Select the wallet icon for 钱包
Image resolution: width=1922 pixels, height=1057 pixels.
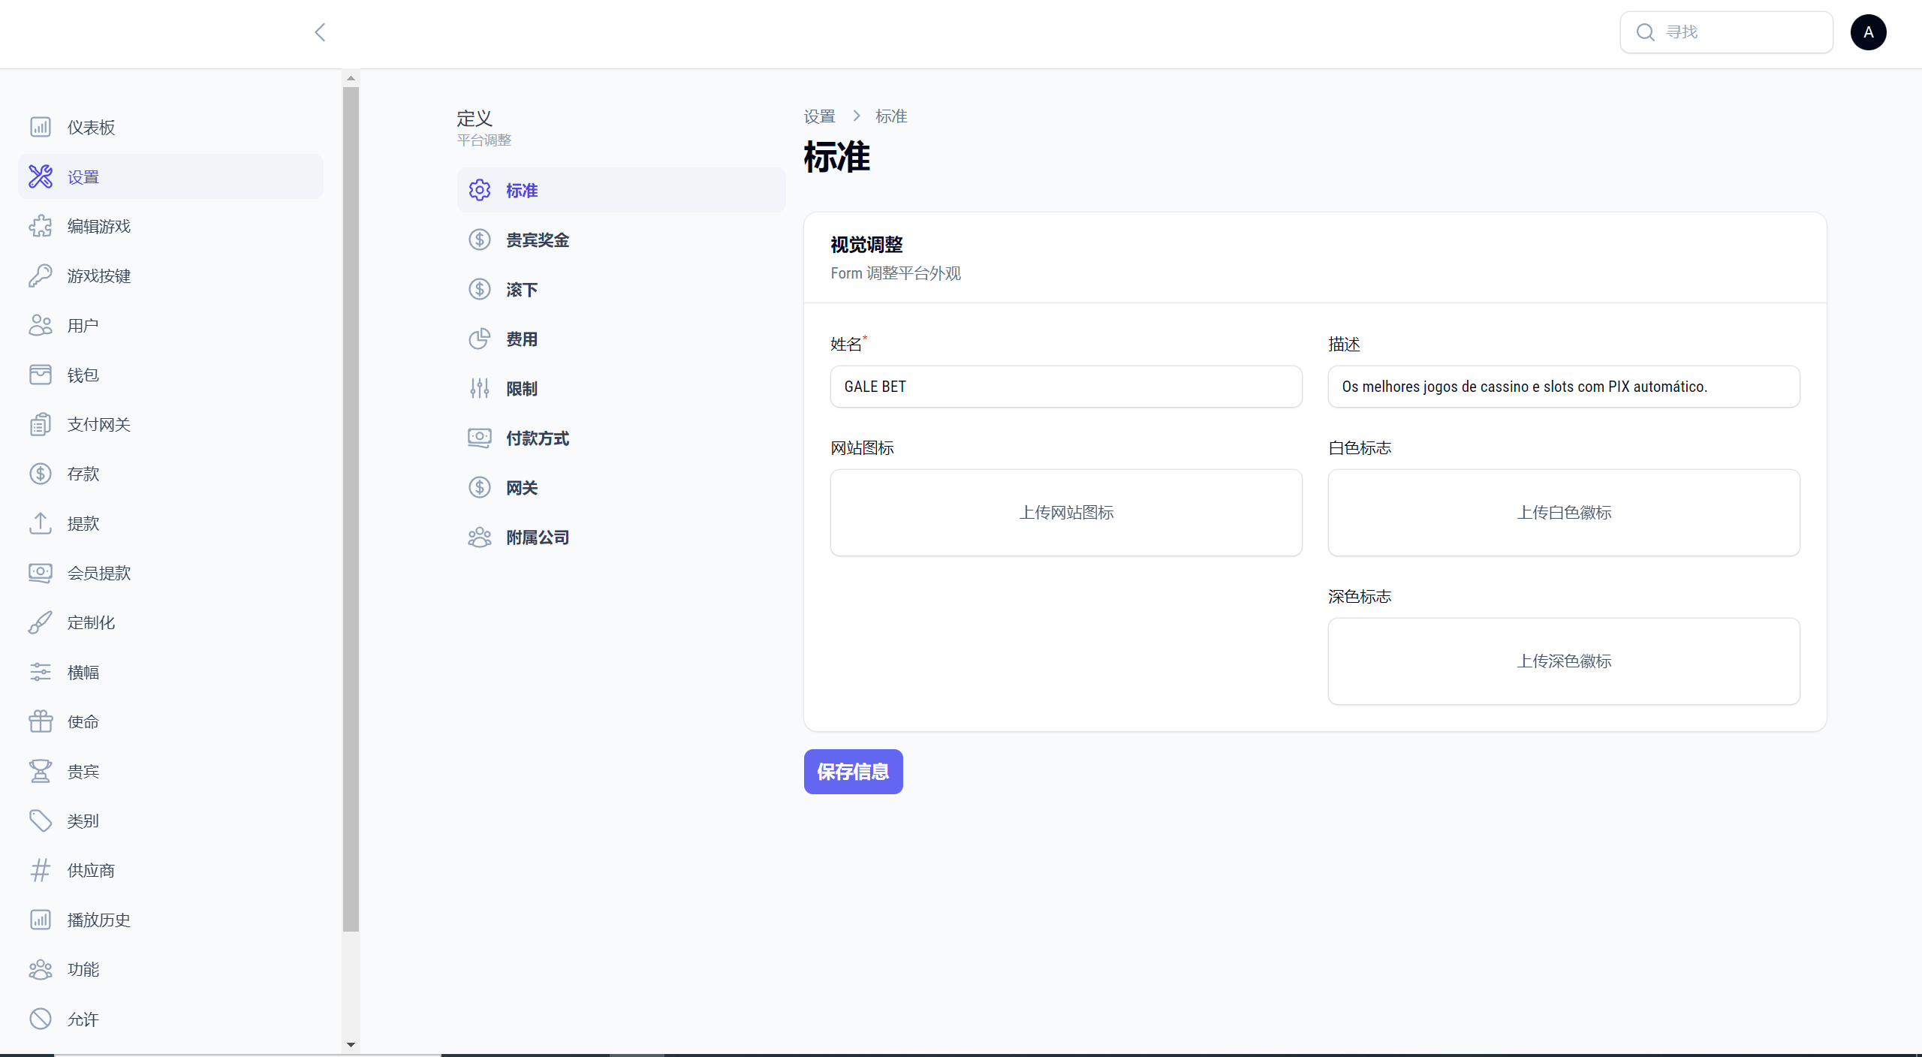click(x=41, y=375)
